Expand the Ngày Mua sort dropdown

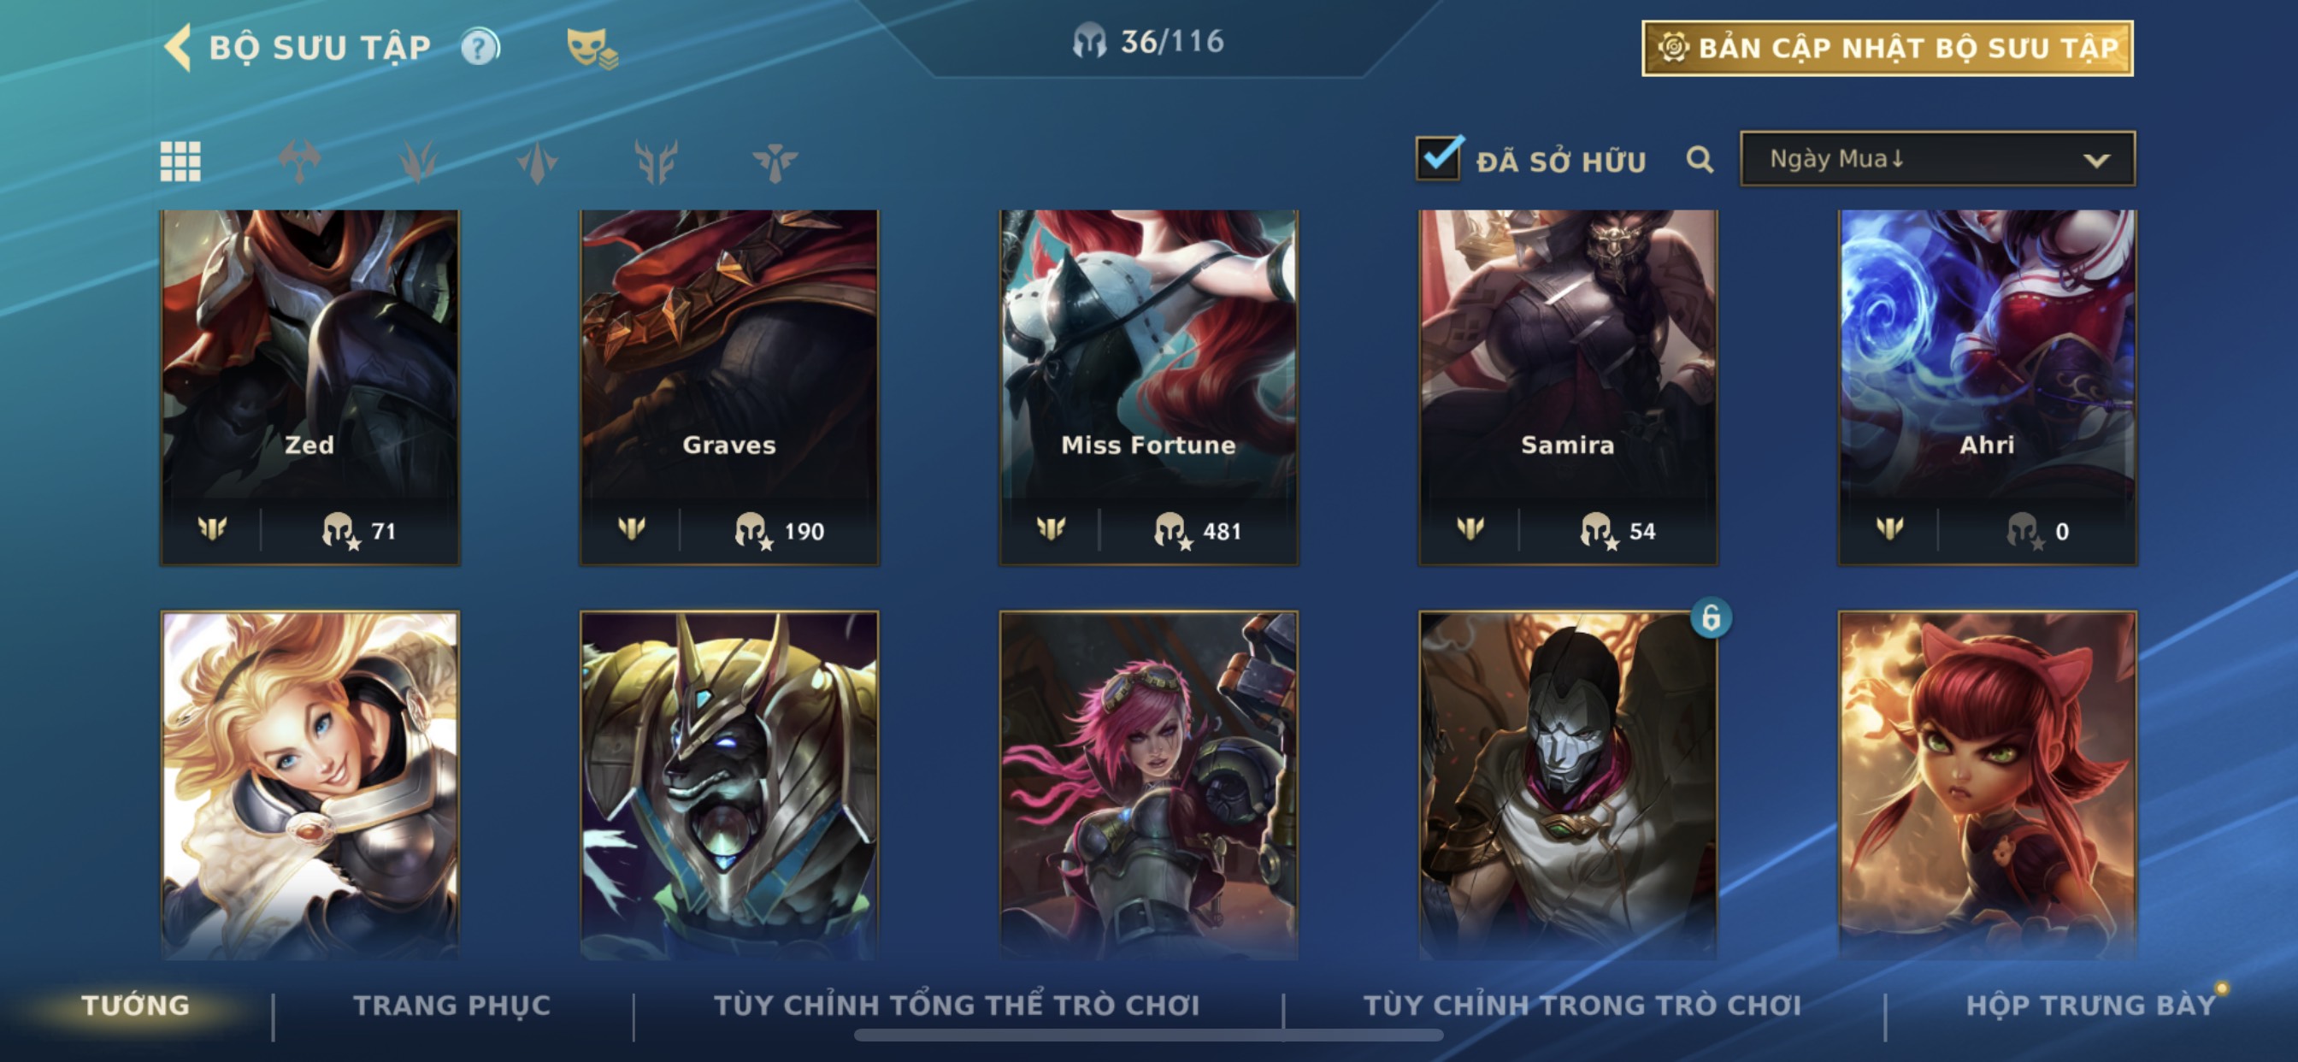[1937, 159]
